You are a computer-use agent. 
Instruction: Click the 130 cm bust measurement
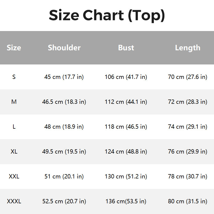(x=126, y=177)
